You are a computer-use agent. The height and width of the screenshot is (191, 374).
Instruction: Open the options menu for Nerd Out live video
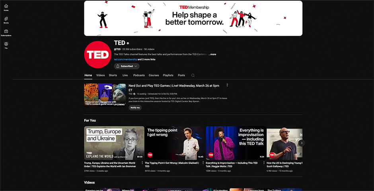coord(227,85)
